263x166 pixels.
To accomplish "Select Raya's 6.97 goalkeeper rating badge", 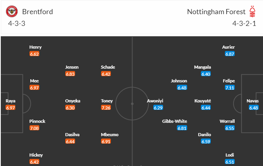I will click(x=10, y=108).
